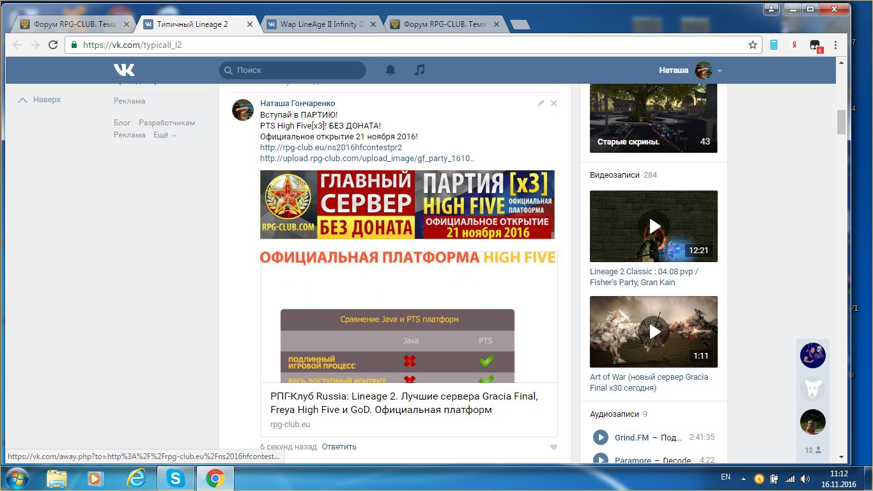Open media player from taskbar

coord(95,478)
